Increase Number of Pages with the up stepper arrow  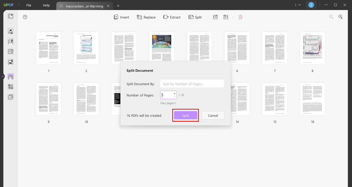(175, 93)
